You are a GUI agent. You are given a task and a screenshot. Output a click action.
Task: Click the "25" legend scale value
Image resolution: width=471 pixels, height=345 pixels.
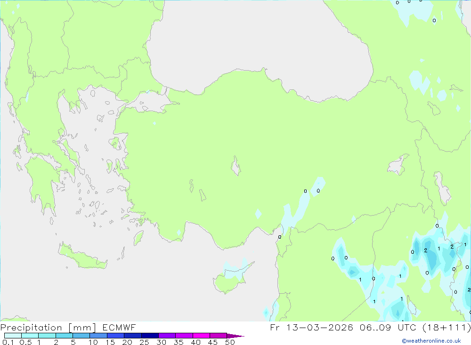pos(144,342)
